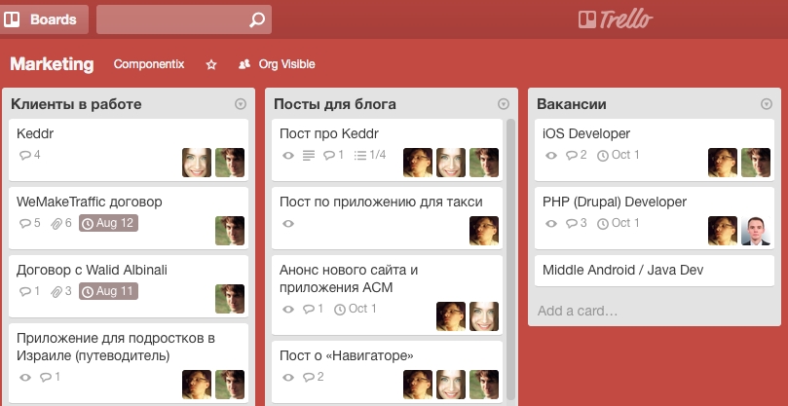788x406 pixels.
Task: Click the Aug 12 due date badge
Action: coord(108,223)
